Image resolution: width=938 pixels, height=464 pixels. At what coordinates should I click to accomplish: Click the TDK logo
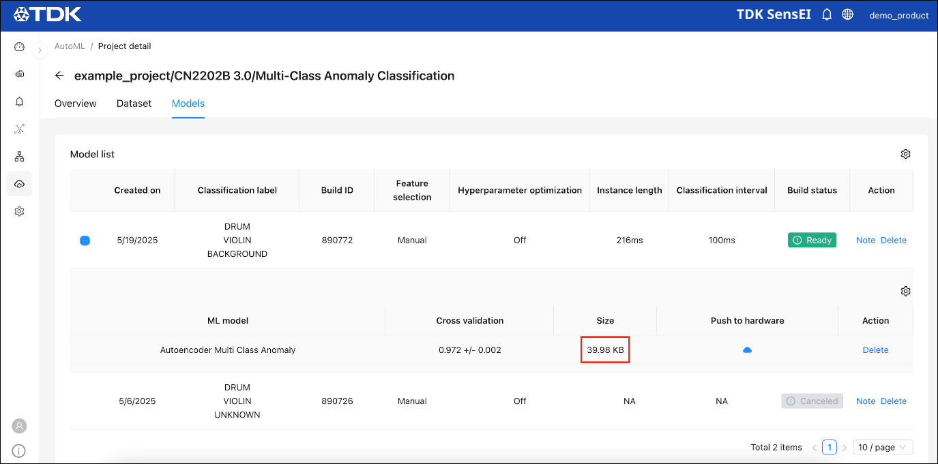click(48, 14)
